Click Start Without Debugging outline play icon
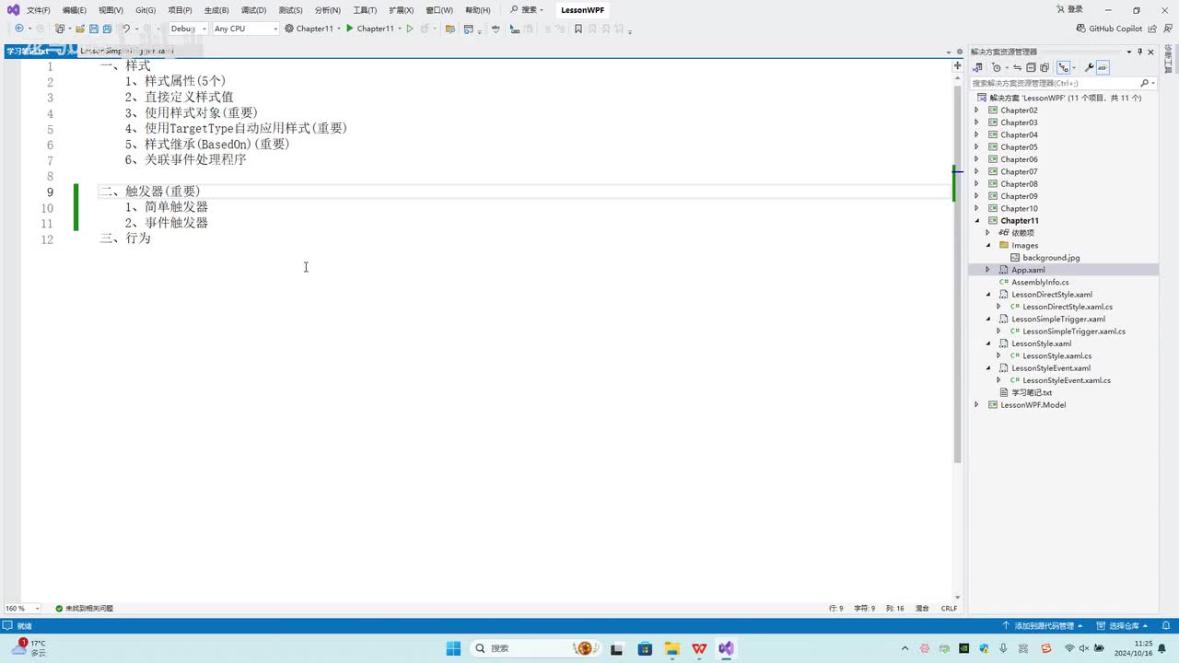This screenshot has height=663, width=1179. click(410, 29)
